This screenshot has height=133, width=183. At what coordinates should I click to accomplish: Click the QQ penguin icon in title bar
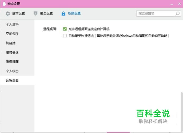click(x=4, y=4)
